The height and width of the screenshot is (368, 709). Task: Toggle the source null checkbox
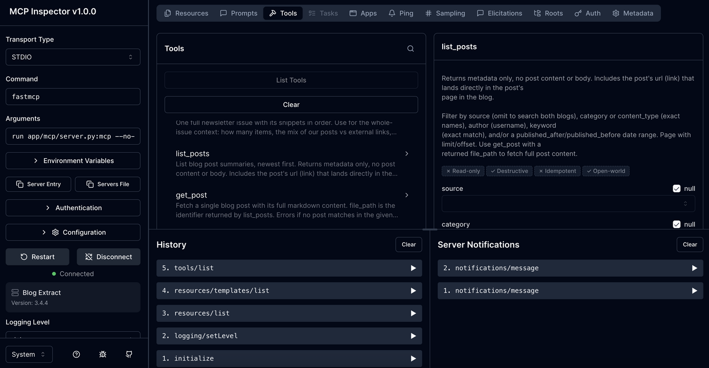coord(676,188)
